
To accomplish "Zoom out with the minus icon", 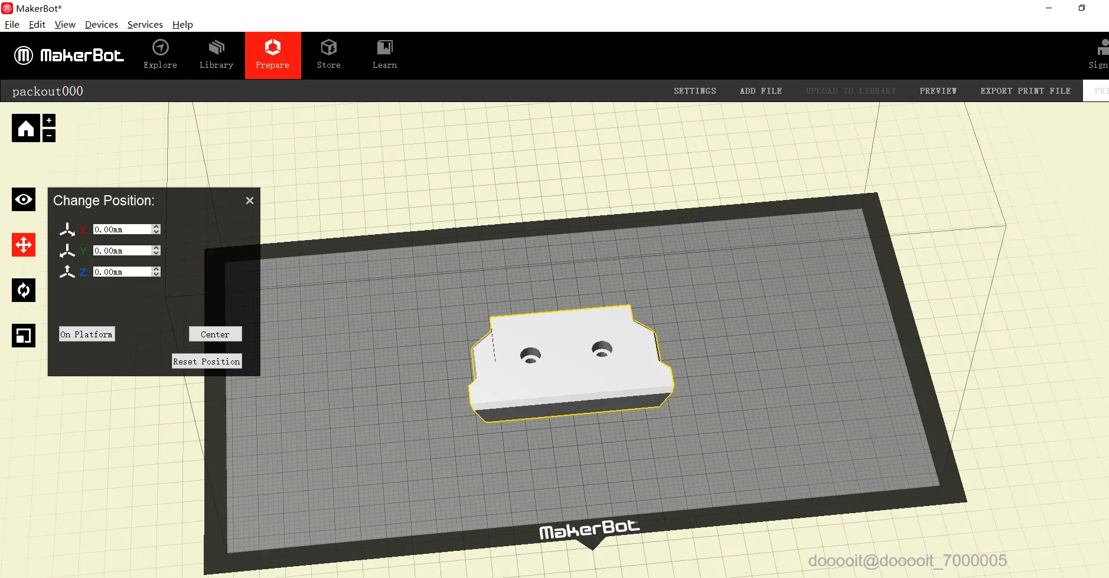I will pyautogui.click(x=49, y=136).
